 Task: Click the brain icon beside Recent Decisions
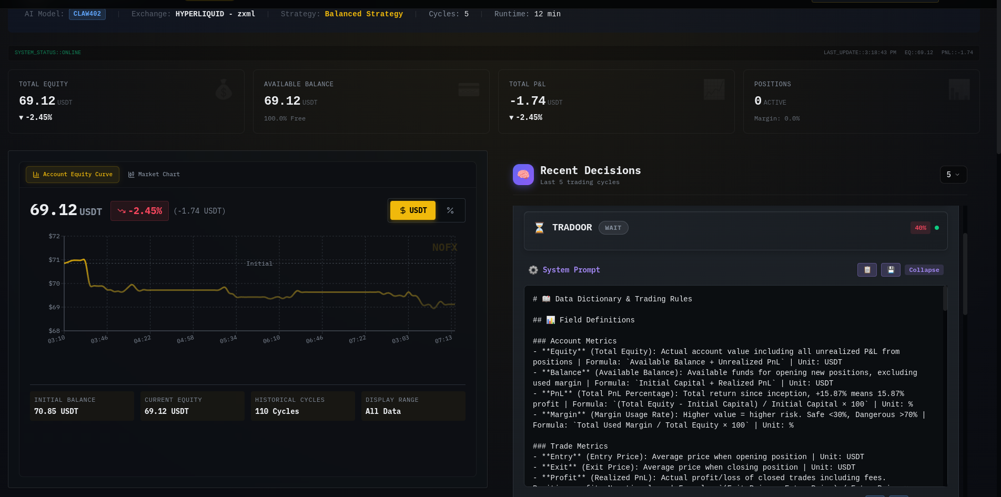(x=523, y=175)
